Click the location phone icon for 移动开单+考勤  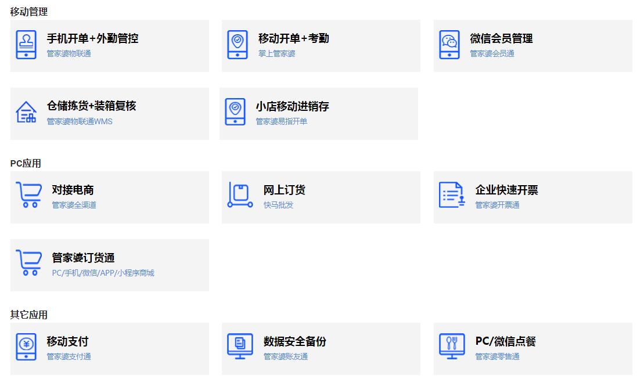(237, 45)
